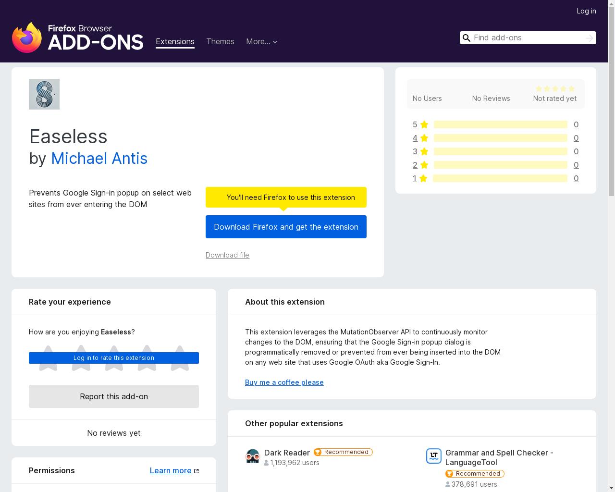
Task: Click the 3-star row star icon
Action: (424, 151)
